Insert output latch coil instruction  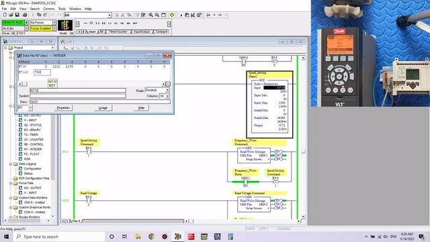click(116, 24)
